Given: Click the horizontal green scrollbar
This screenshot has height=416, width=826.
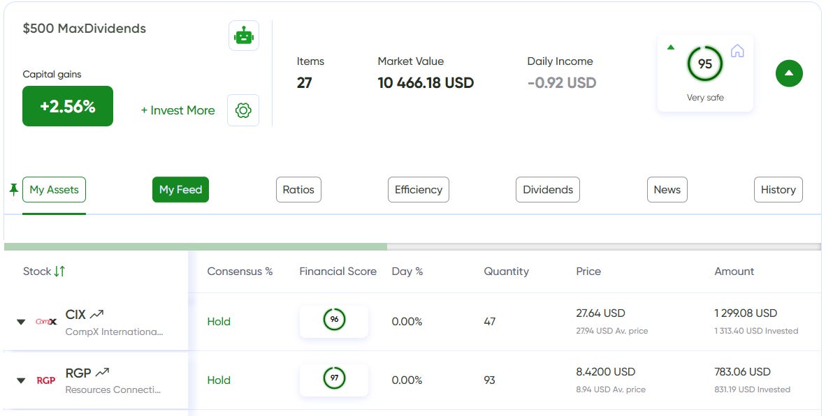Looking at the screenshot, I should [x=196, y=246].
